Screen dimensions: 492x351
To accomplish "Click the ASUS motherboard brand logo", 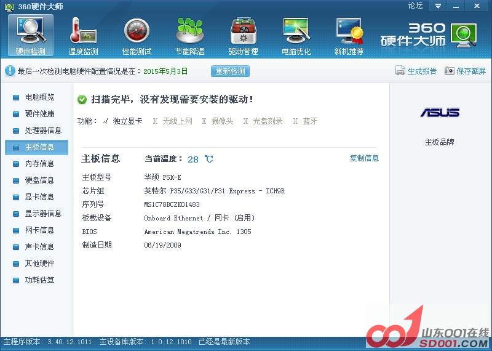I will 440,113.
